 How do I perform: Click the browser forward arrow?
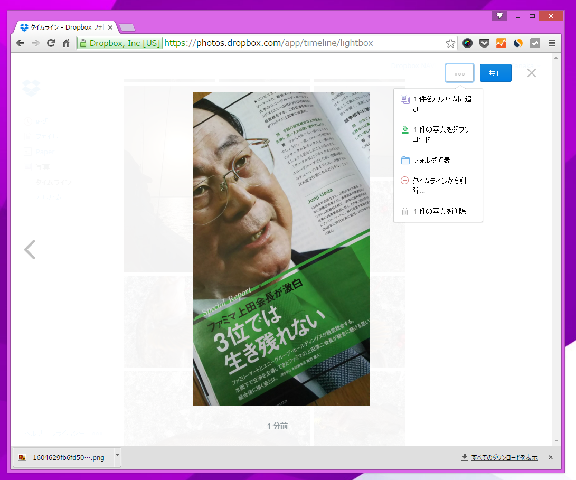click(35, 43)
